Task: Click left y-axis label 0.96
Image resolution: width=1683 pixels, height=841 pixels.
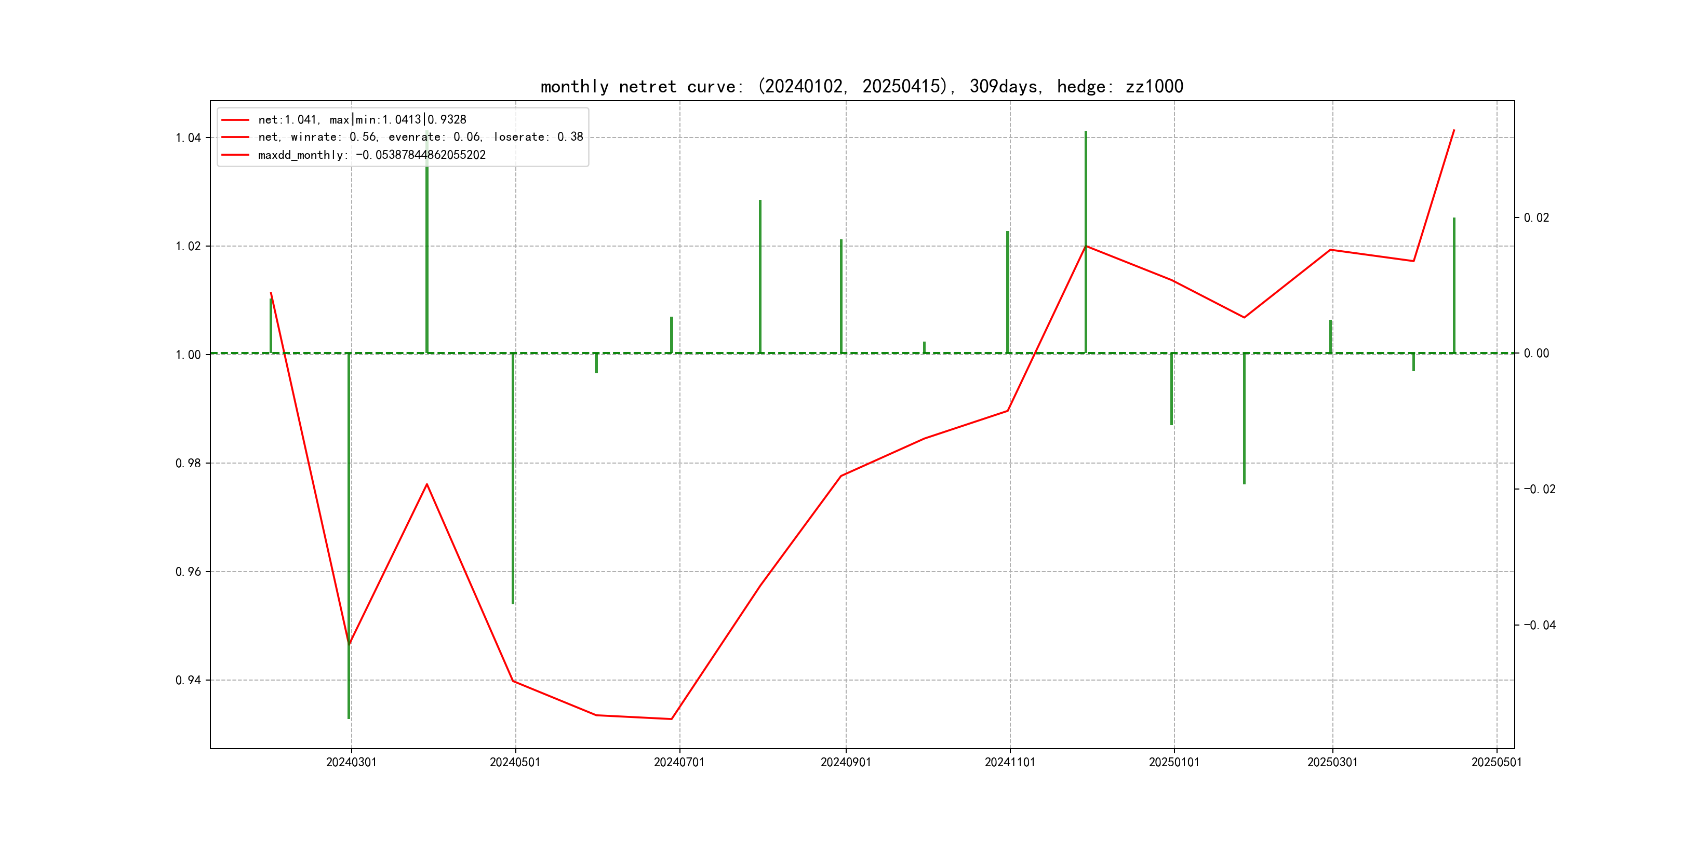Action: click(x=188, y=572)
